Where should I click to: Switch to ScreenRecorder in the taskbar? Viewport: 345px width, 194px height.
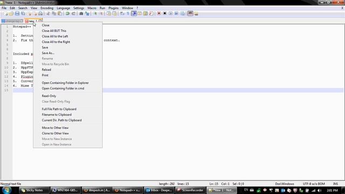click(x=190, y=190)
